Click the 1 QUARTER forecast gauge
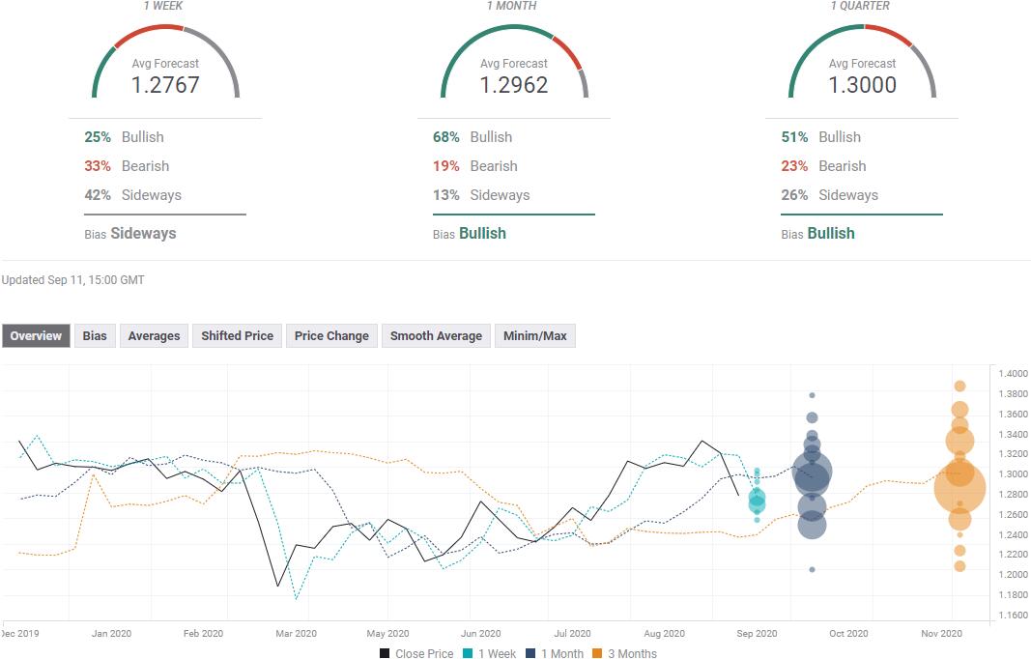 [862, 62]
